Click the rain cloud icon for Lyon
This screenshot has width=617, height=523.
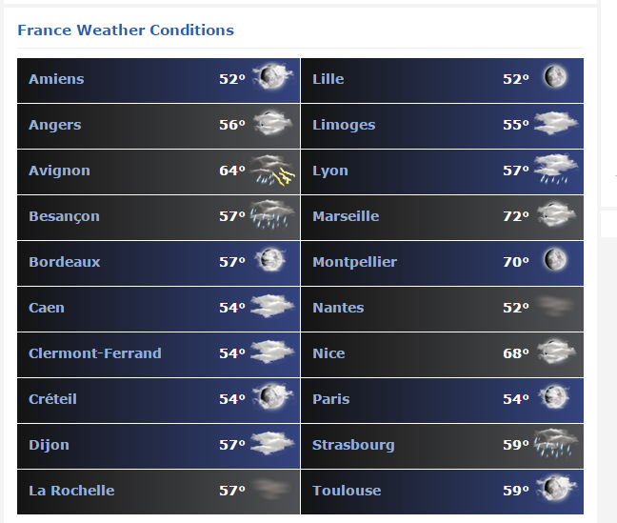tap(556, 170)
